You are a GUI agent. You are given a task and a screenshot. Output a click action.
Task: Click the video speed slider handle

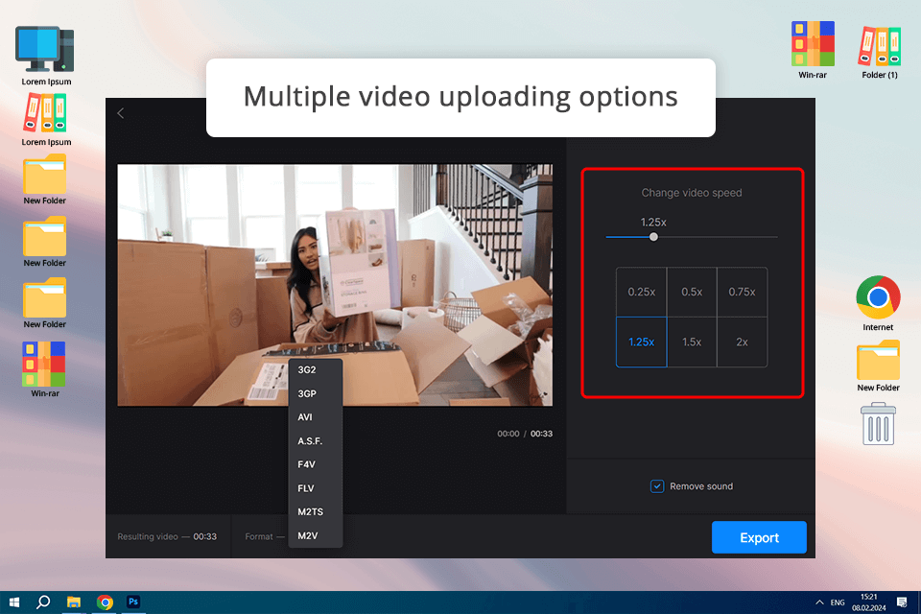[653, 237]
